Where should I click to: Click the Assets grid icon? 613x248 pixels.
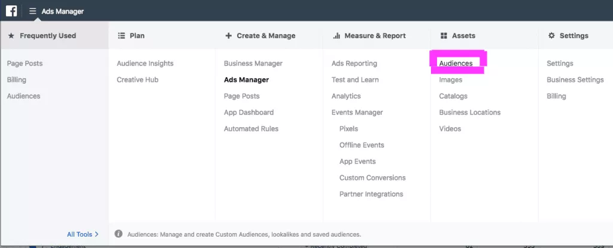[444, 35]
